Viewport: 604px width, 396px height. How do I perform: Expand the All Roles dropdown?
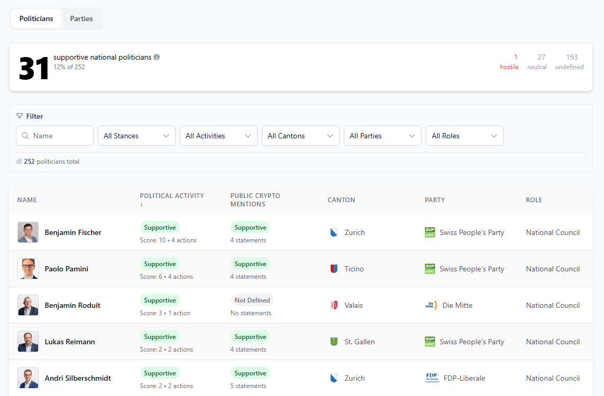[x=464, y=136]
